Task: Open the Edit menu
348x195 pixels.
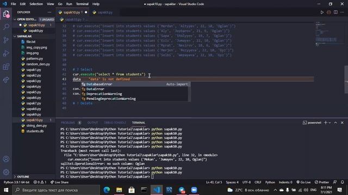Action: [x=23, y=4]
